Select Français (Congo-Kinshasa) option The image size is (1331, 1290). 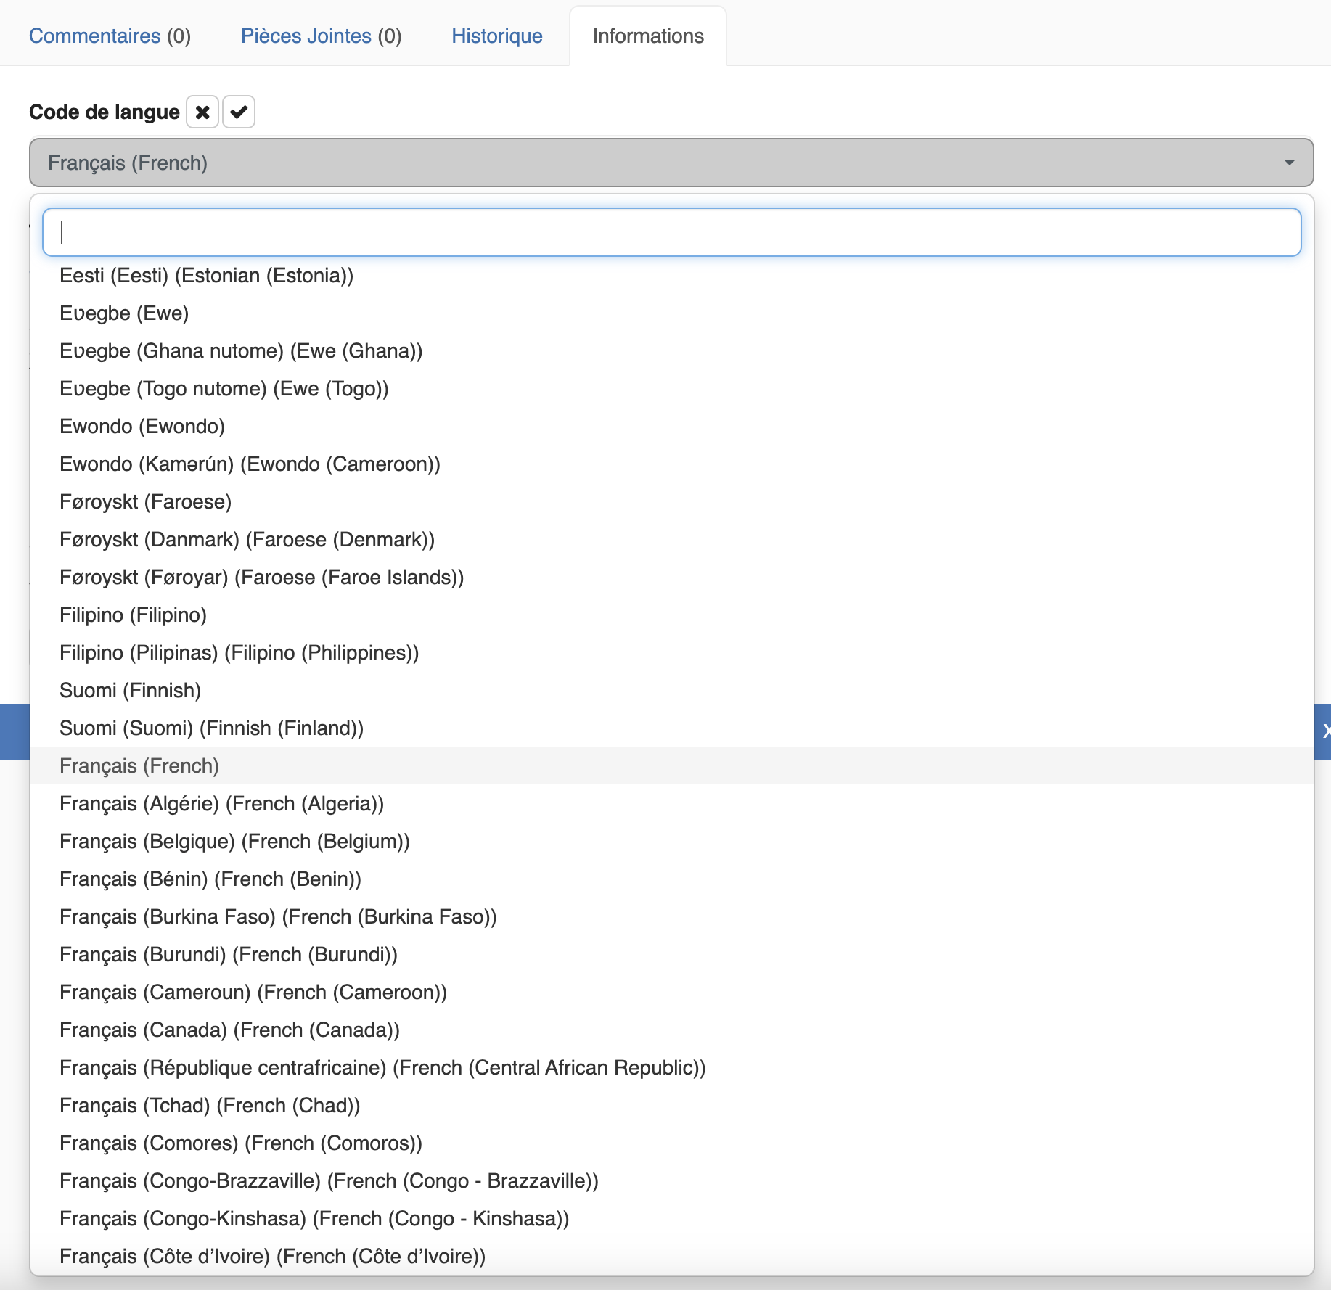671,1219
